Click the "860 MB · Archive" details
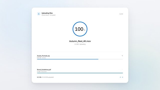The image size is (160, 90). tap(41, 58)
